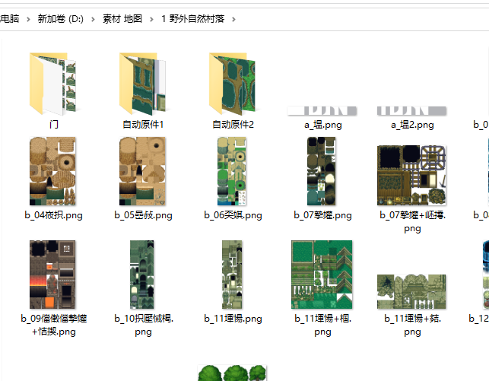
Task: Select the b_10 green forest tileset thumbnail
Action: coord(142,275)
